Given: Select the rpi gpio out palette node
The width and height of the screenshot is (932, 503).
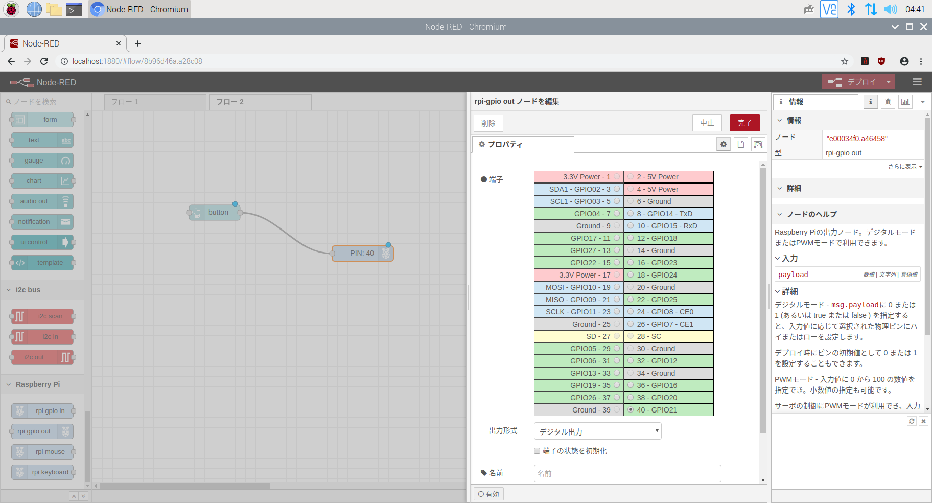Looking at the screenshot, I should (x=42, y=431).
